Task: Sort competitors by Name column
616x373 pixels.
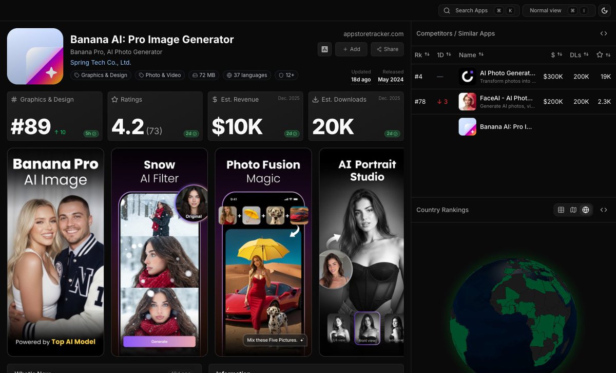Action: 471,54
